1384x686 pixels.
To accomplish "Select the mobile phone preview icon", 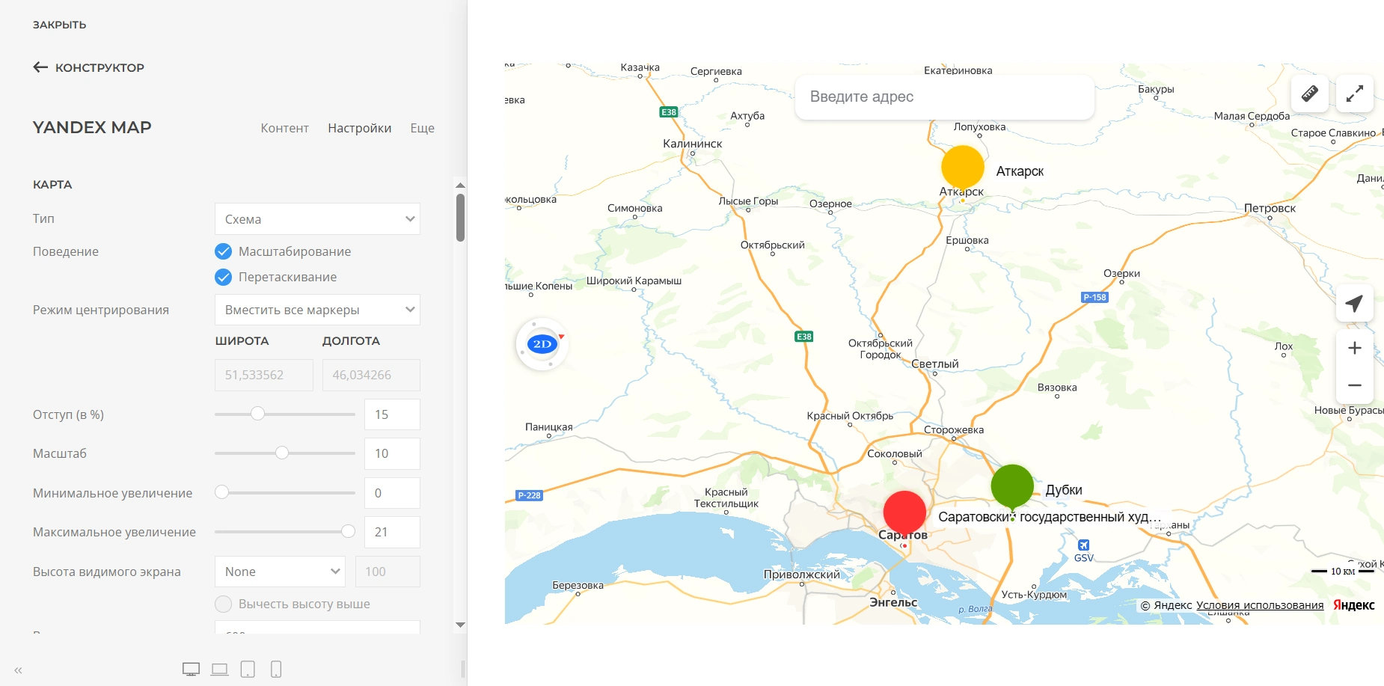I will click(x=276, y=670).
